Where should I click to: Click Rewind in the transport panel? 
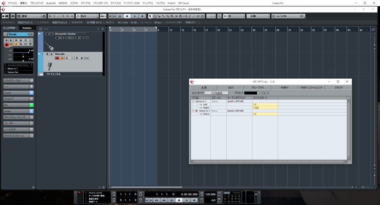point(156,200)
